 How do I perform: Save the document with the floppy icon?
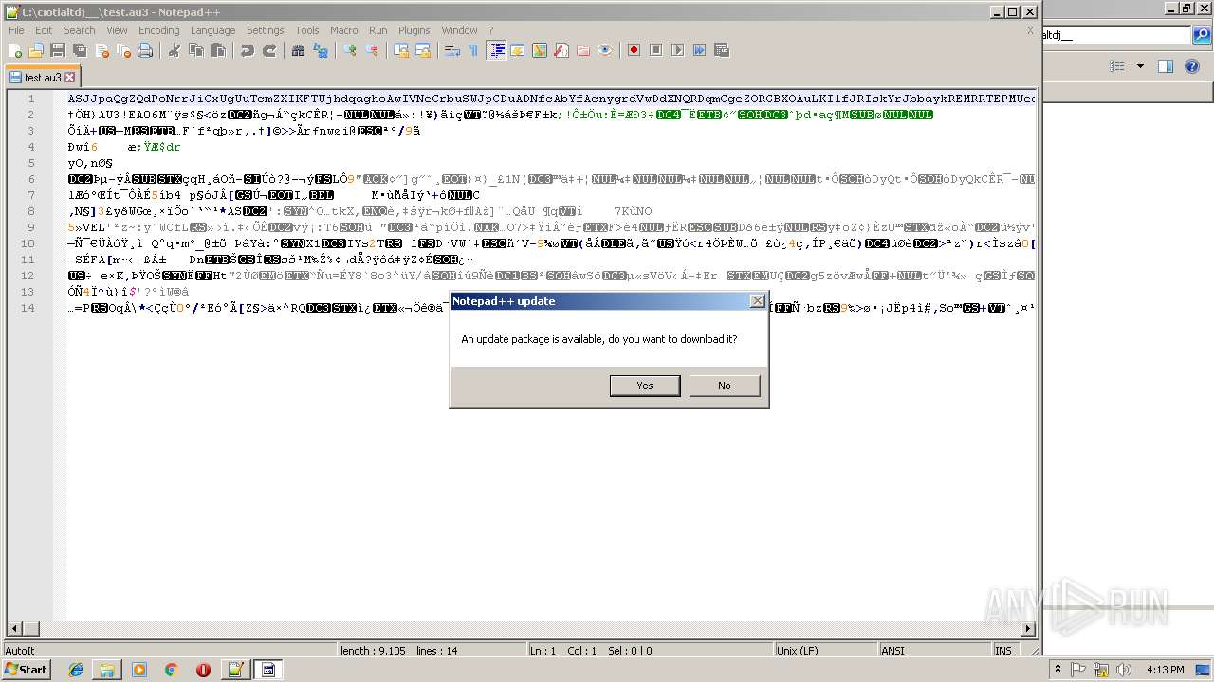58,50
